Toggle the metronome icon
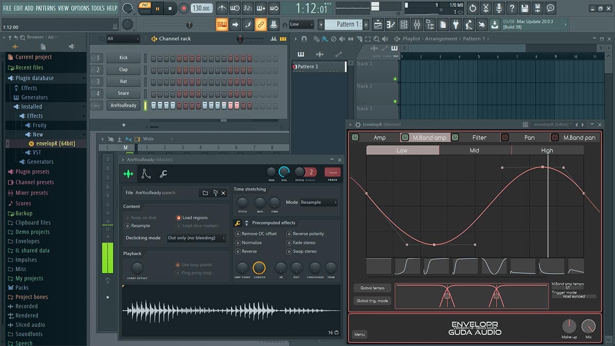The height and width of the screenshot is (346, 615). click(222, 8)
